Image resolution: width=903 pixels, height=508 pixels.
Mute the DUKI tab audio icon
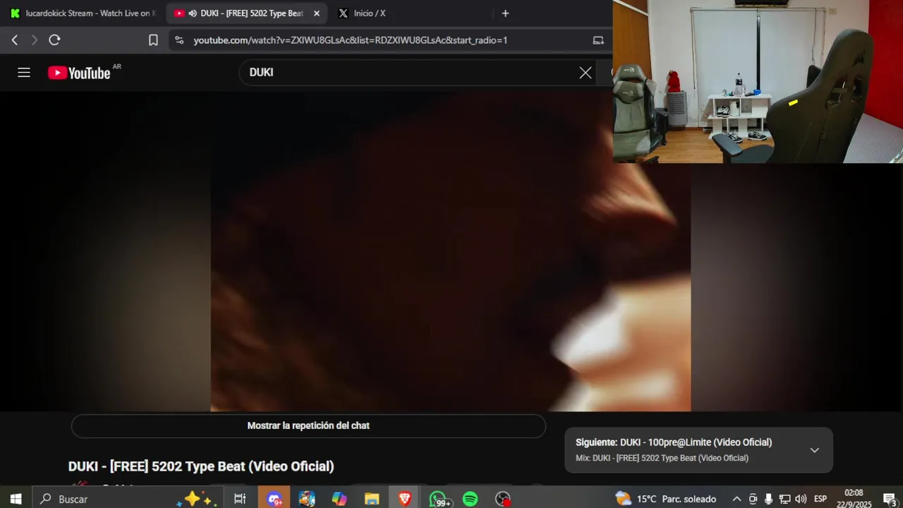(x=193, y=13)
